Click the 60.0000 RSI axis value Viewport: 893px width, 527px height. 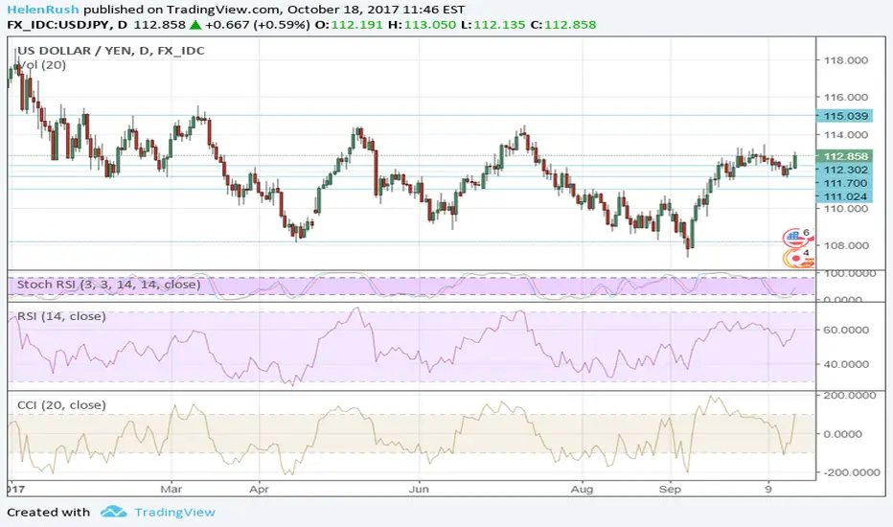pyautogui.click(x=846, y=330)
